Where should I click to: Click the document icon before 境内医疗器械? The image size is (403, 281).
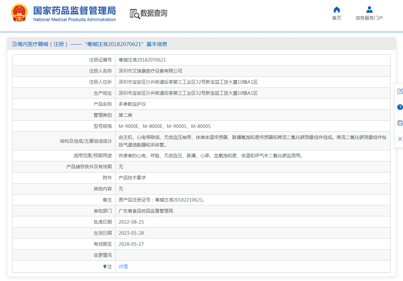tap(15, 44)
